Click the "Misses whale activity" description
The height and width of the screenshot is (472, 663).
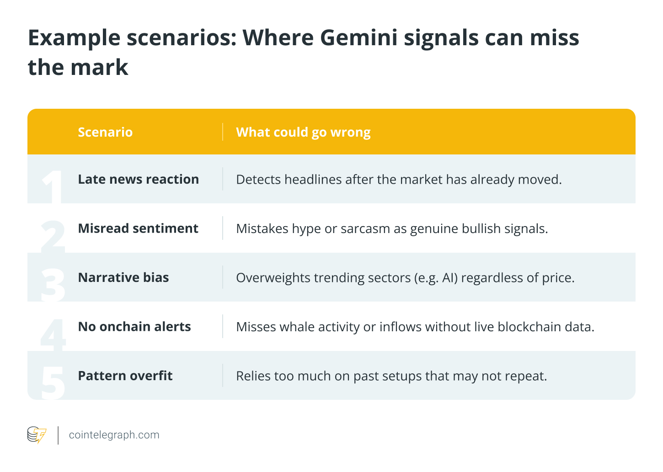tap(415, 327)
